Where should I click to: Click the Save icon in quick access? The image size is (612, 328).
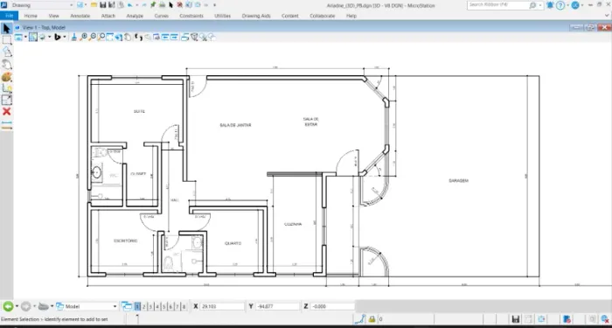103,4
